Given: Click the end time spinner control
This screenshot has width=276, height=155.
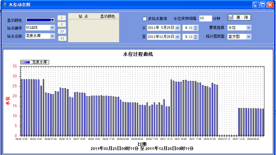Looking at the screenshot, I should click(x=196, y=37).
